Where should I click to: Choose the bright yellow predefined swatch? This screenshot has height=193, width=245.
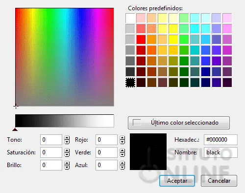pyautogui.click(x=173, y=40)
